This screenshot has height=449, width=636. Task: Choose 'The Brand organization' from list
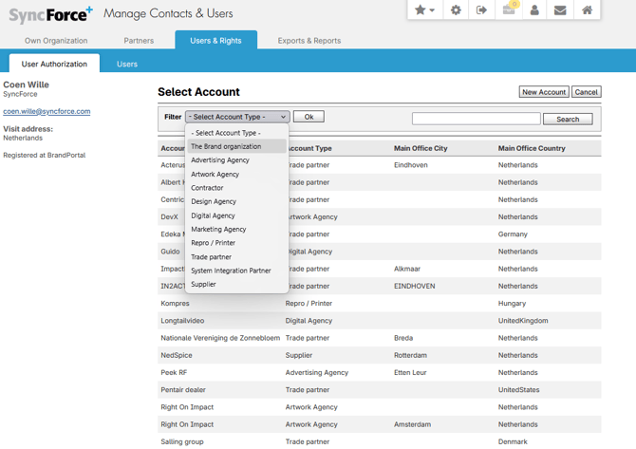coord(226,147)
